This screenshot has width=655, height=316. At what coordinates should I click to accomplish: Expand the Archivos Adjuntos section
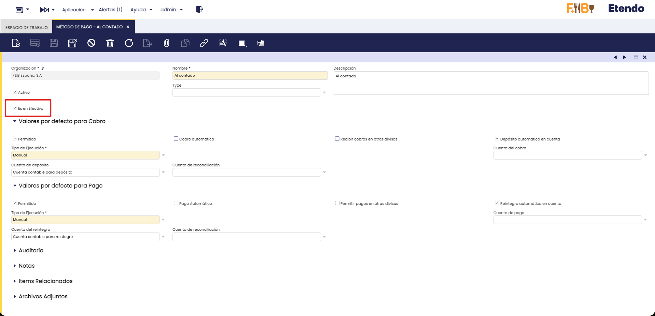click(x=43, y=296)
